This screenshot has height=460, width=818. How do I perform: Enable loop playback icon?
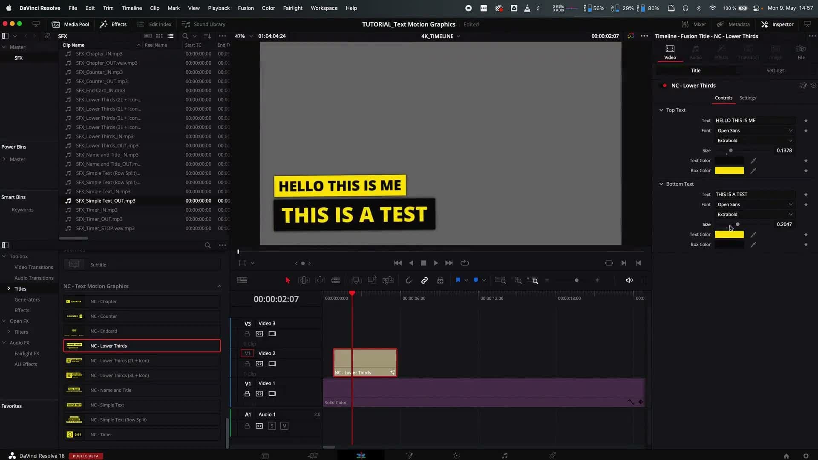[x=465, y=263]
